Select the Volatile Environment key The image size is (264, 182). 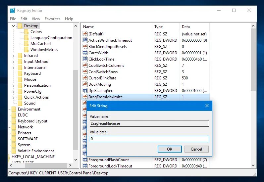point(36,151)
